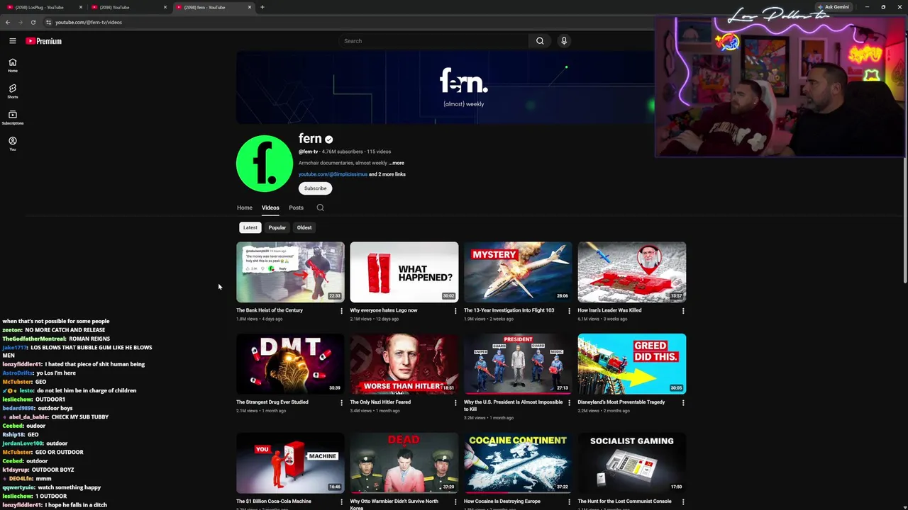Open options for Otto Warmbier video

pyautogui.click(x=455, y=501)
